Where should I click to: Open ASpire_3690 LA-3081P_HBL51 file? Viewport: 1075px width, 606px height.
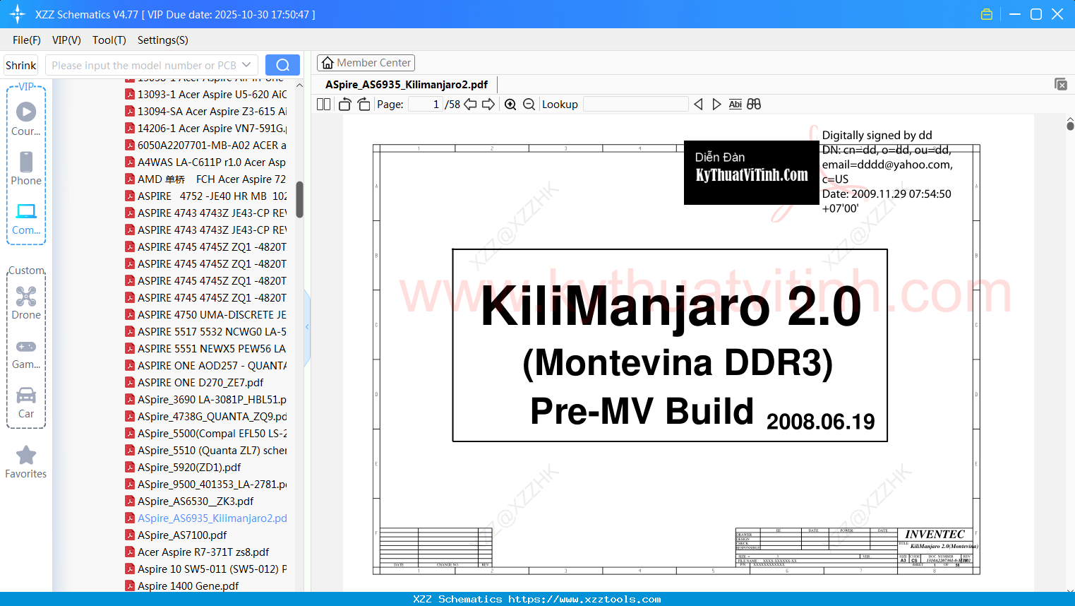pyautogui.click(x=206, y=399)
